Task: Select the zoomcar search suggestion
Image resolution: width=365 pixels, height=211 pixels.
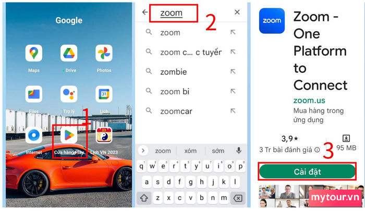Action: click(x=191, y=111)
